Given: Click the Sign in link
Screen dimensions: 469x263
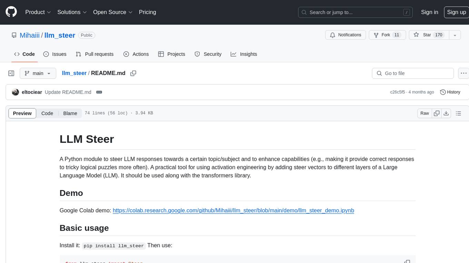Looking at the screenshot, I should [429, 12].
